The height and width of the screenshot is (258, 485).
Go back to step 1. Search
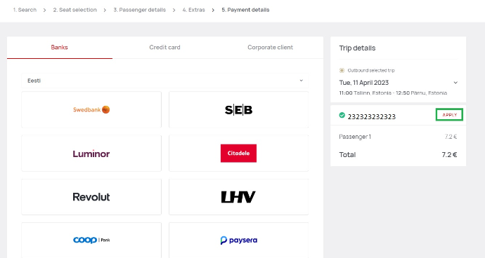[x=25, y=10]
